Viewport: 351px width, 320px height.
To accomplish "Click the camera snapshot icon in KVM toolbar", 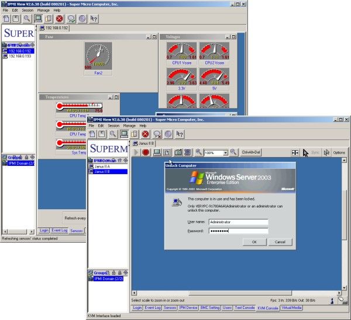I will click(178, 152).
